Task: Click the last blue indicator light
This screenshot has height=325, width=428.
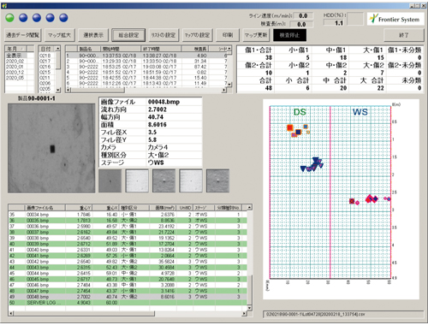Action: pyautogui.click(x=63, y=18)
